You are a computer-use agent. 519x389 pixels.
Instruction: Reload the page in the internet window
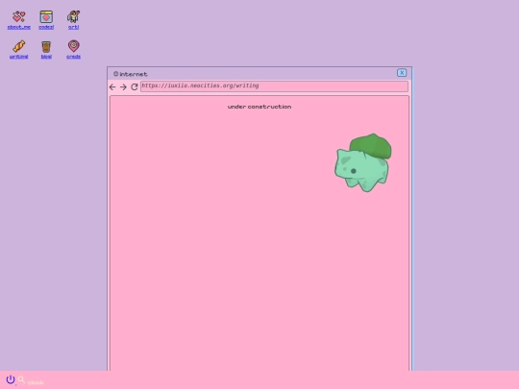click(x=134, y=86)
